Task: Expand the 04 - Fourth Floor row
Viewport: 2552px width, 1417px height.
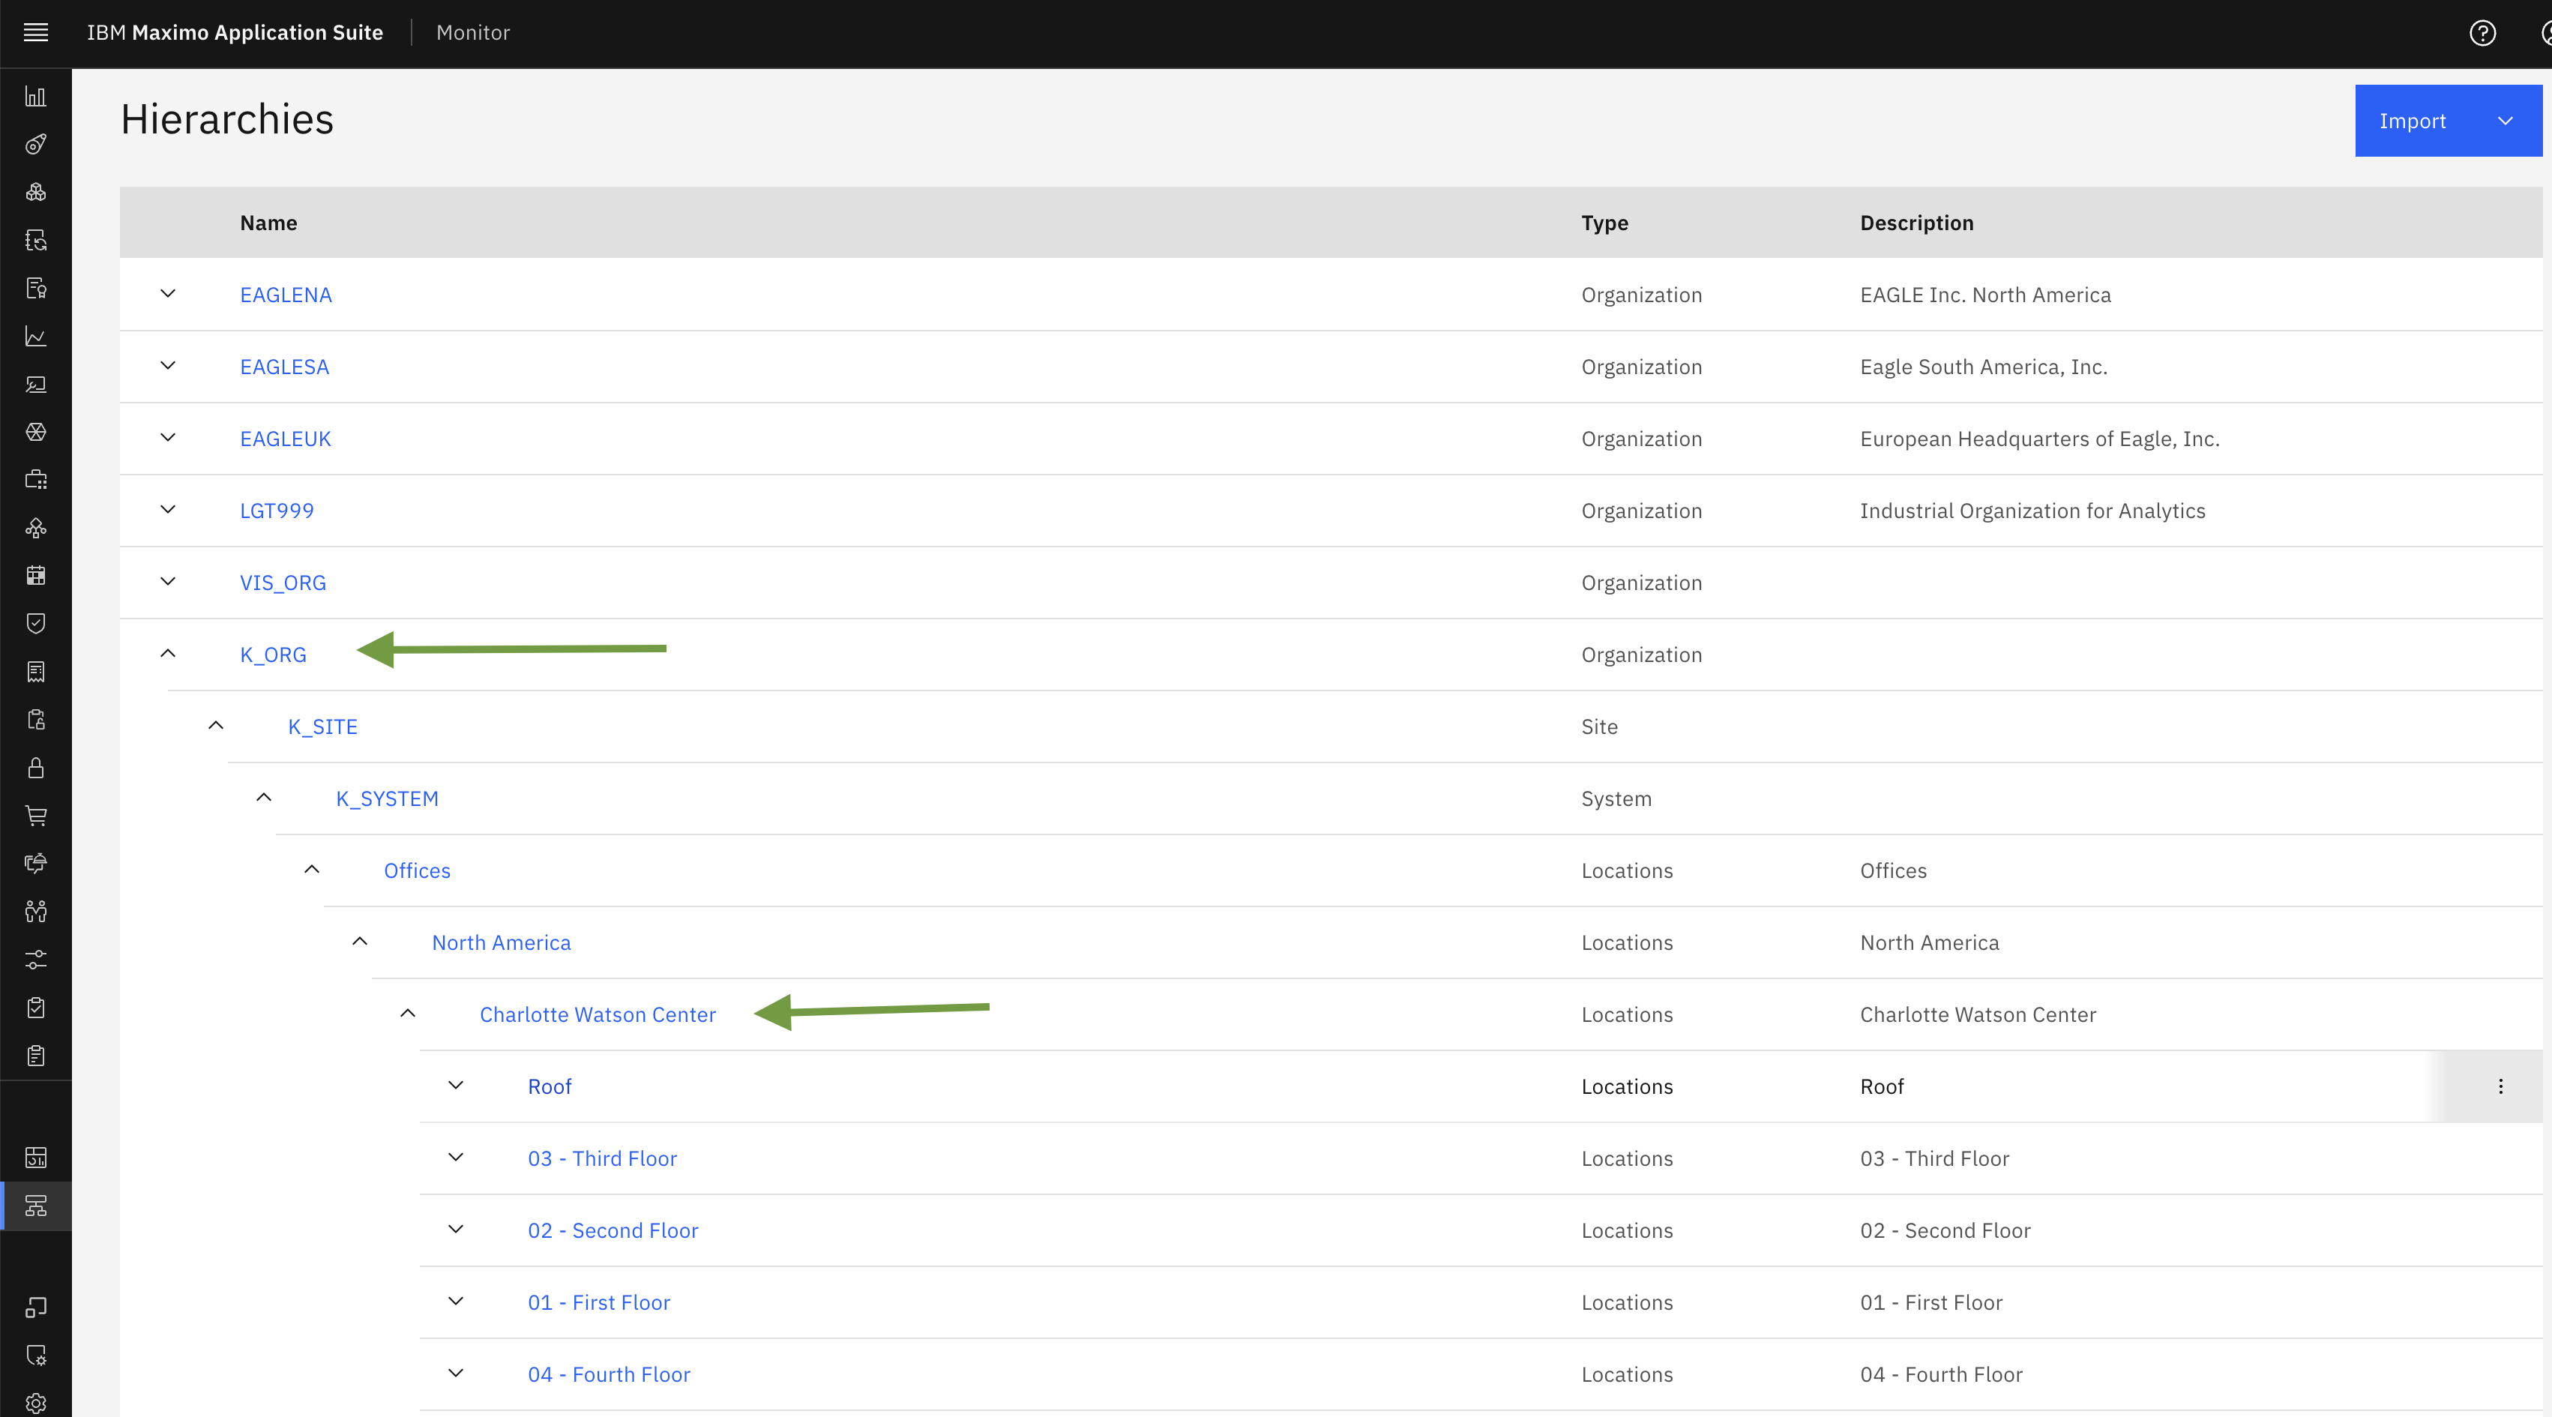Action: click(x=456, y=1374)
